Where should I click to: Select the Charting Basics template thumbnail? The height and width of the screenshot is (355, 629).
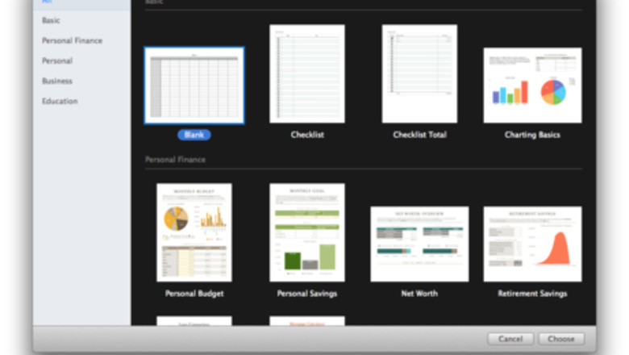(532, 86)
